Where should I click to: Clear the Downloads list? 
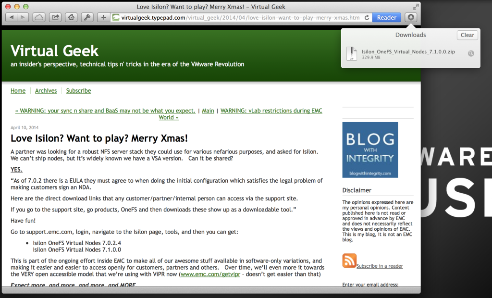tap(467, 35)
